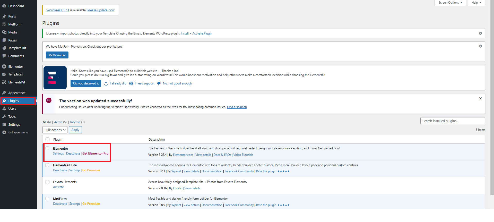Screen dimensions: 494x222
Task: Click Install + Activate Plugin link
Action: click(196, 33)
